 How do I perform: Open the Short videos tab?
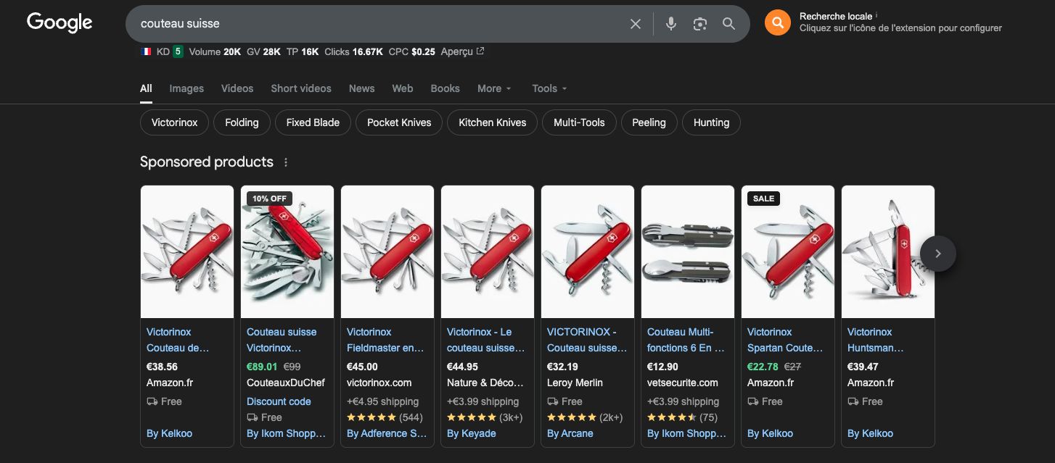coord(301,88)
